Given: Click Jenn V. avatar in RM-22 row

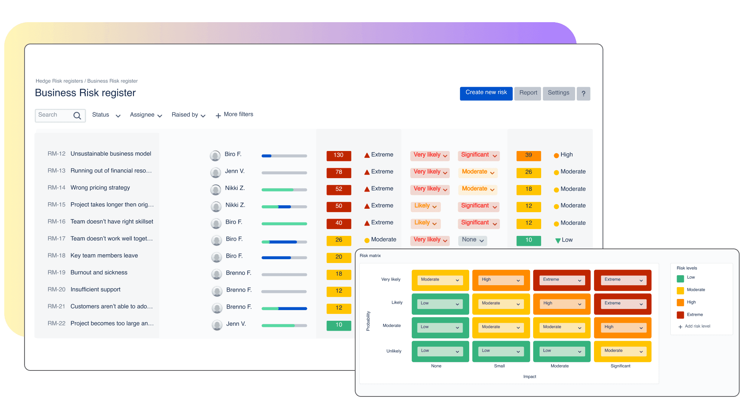Looking at the screenshot, I should point(217,325).
